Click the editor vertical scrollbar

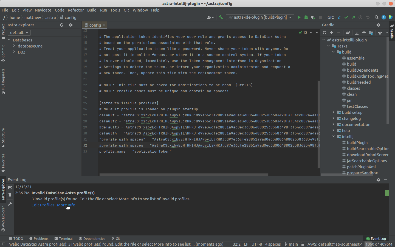click(x=319, y=124)
